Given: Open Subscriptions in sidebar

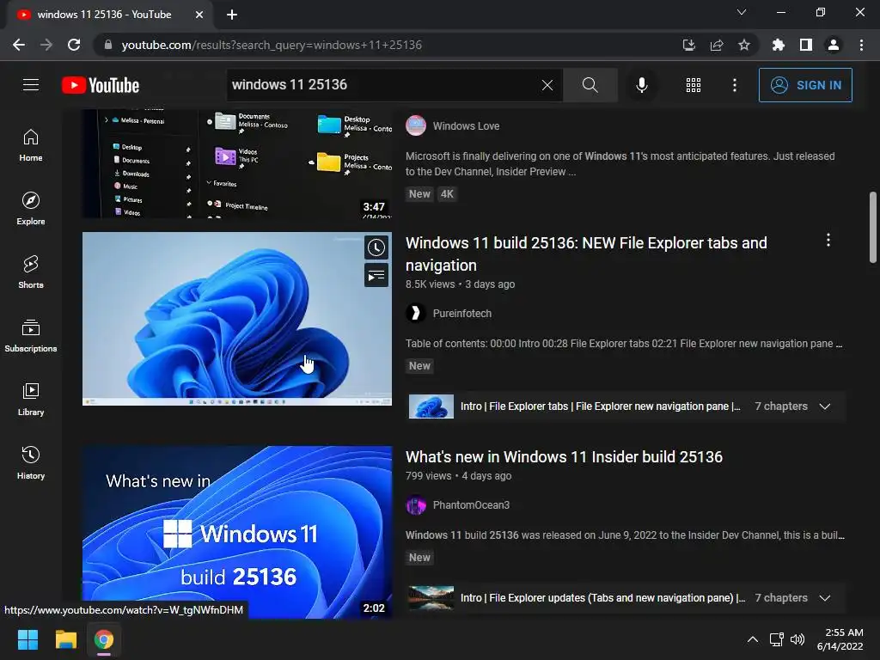Looking at the screenshot, I should point(31,336).
